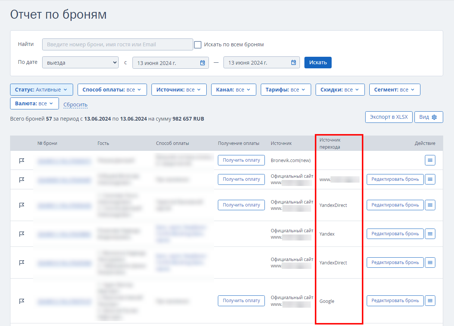454x326 pixels.
Task: Click the flag icon in the Bronevik.com(new) row
Action: pyautogui.click(x=22, y=161)
